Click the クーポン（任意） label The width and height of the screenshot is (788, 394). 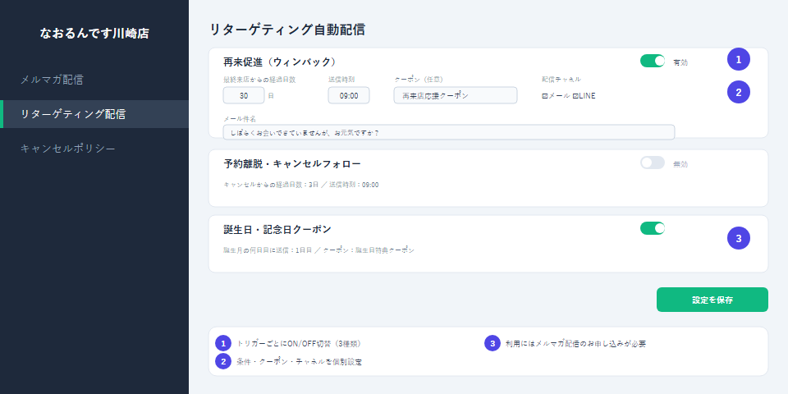[x=419, y=80]
